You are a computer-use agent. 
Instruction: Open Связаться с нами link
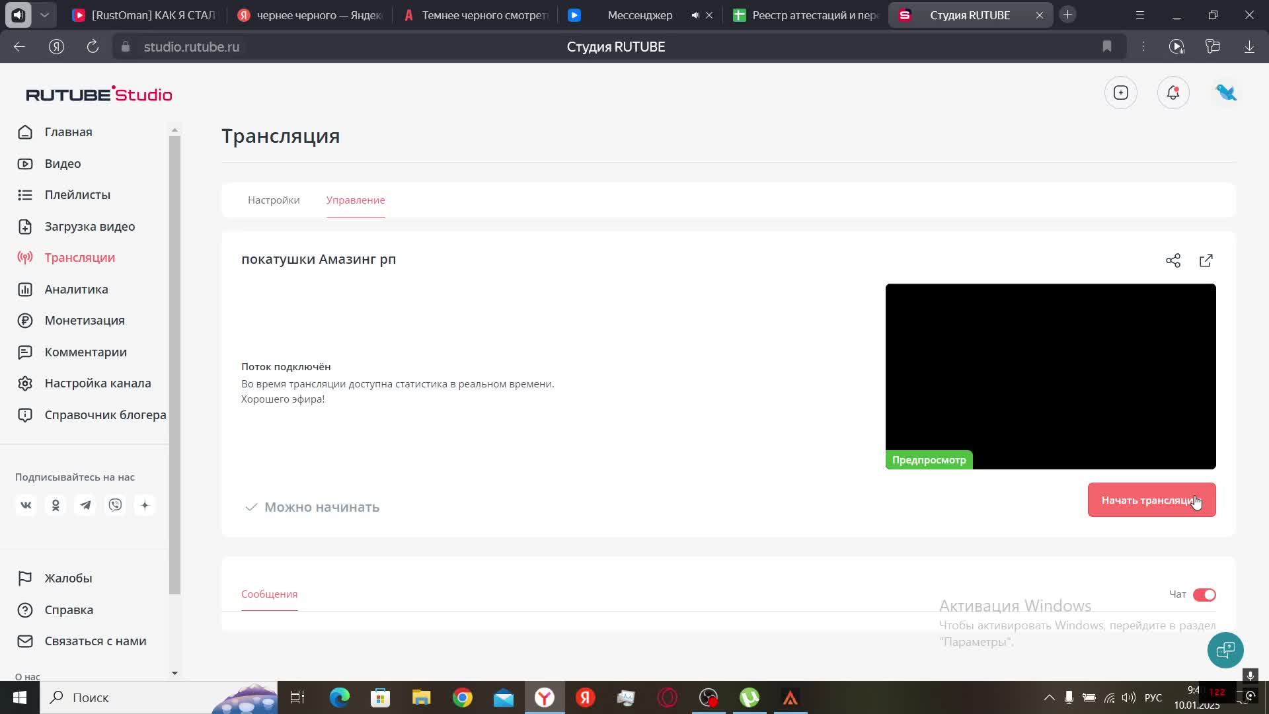(95, 641)
